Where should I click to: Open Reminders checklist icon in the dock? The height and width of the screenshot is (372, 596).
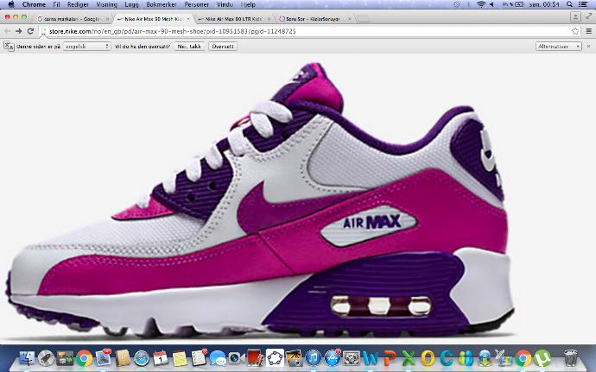[199, 358]
